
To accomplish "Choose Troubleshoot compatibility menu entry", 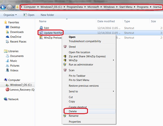I will tap(85, 41).
